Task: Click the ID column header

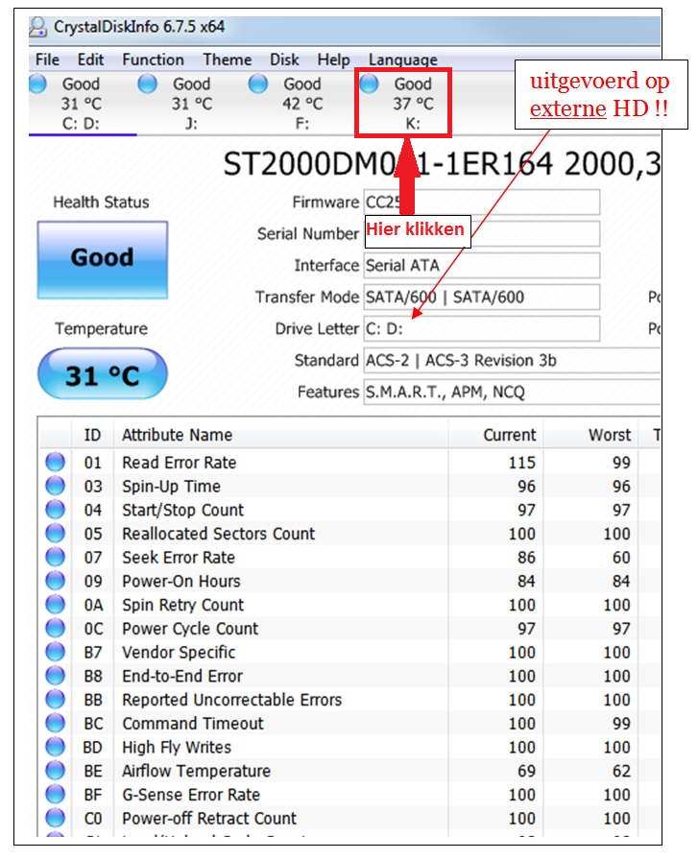Action: point(92,435)
